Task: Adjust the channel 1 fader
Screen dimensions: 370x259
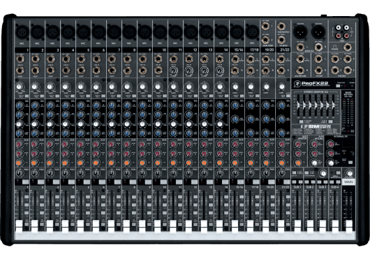Action: click(19, 226)
